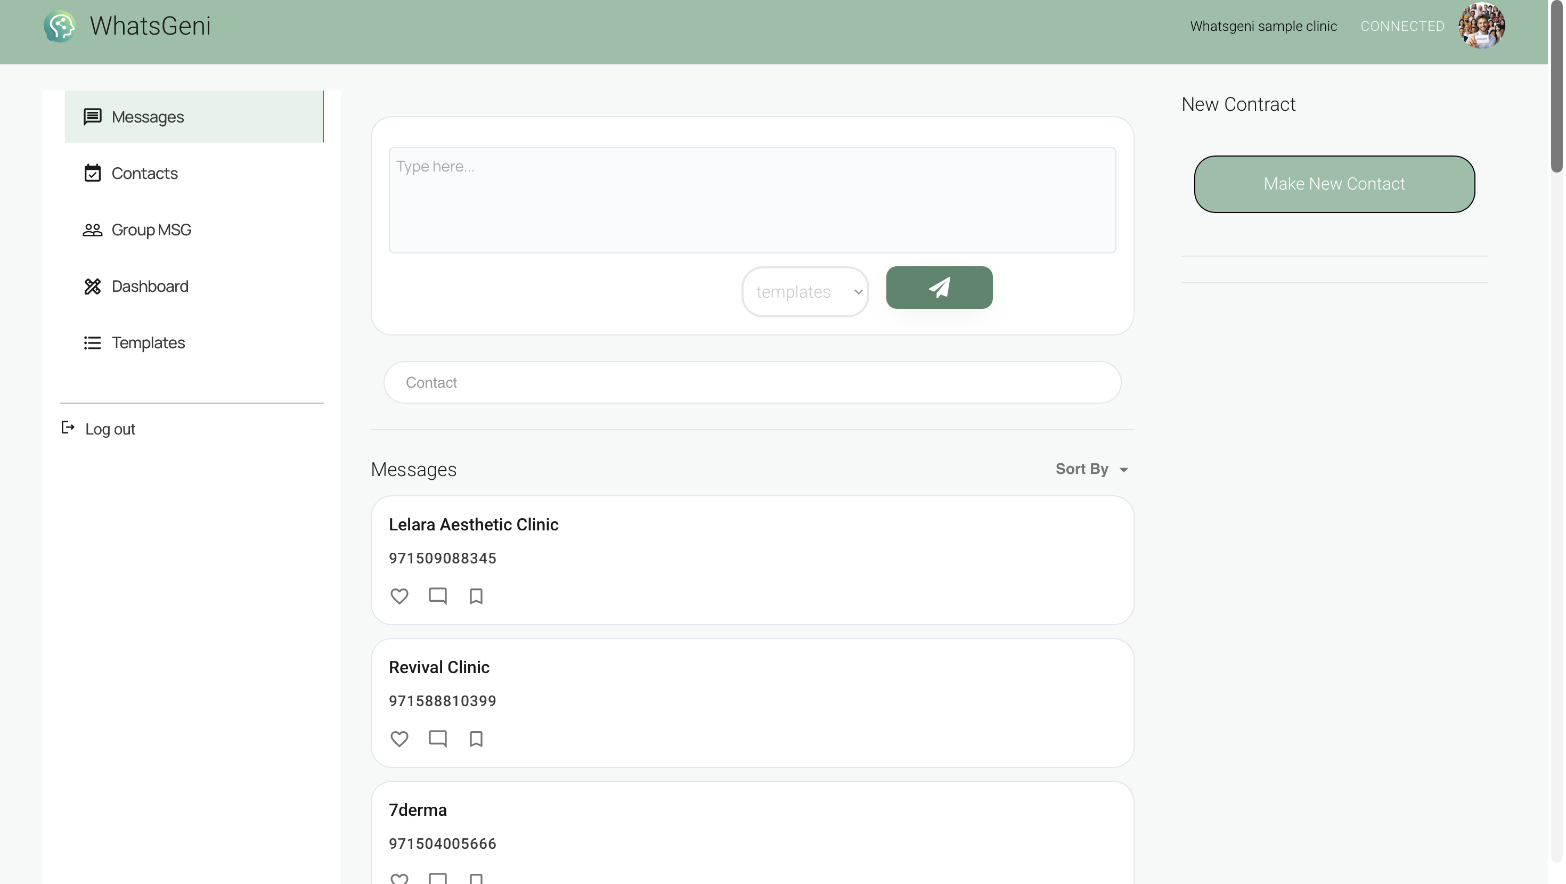Click the Messages section heading

pos(413,470)
